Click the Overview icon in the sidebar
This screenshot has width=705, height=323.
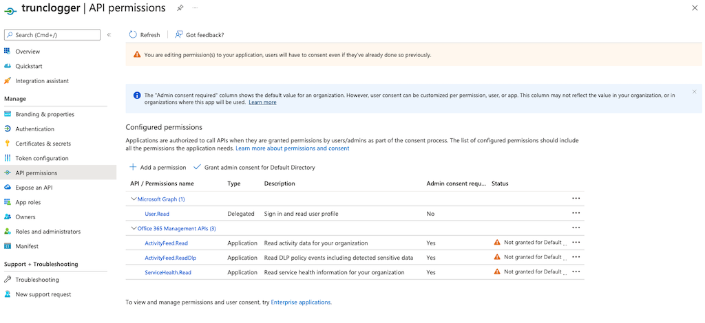[x=7, y=51]
